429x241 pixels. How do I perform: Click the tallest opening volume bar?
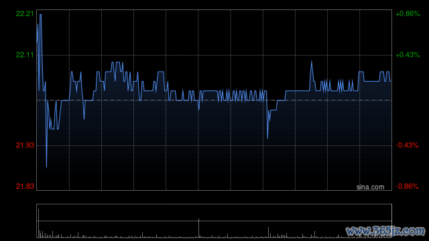39,223
